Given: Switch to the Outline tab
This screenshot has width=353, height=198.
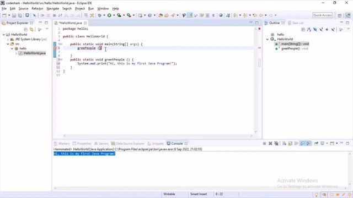Looking at the screenshot, I should [274, 23].
